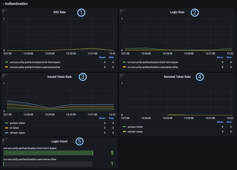Open the Issued Token Rate title menu
Image resolution: width=237 pixels, height=170 pixels.
tap(60, 77)
